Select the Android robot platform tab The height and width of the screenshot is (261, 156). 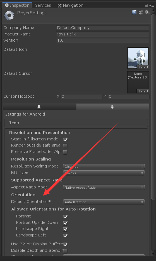(112, 107)
